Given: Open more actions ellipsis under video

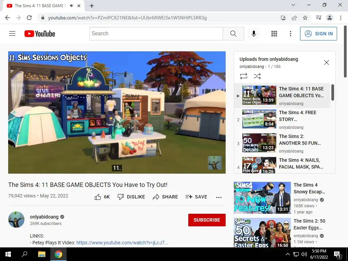Looking at the screenshot, I should tap(219, 197).
